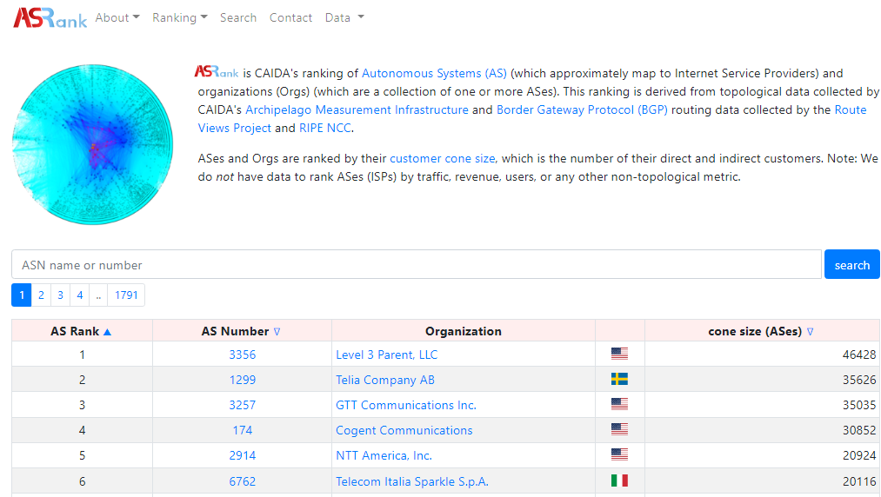Click the Sweden flag for Telia

pyautogui.click(x=619, y=380)
